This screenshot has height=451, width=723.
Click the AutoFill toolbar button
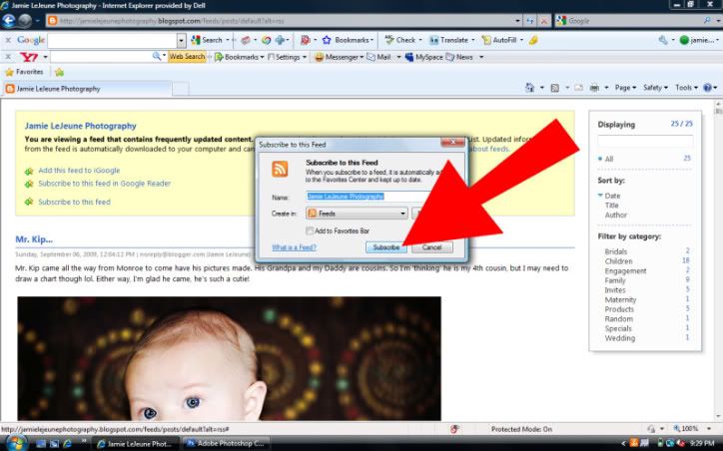499,40
